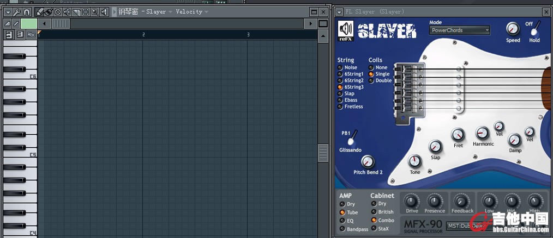The height and width of the screenshot is (238, 553).
Task: Select Bandpass amp option
Action: tap(342, 229)
